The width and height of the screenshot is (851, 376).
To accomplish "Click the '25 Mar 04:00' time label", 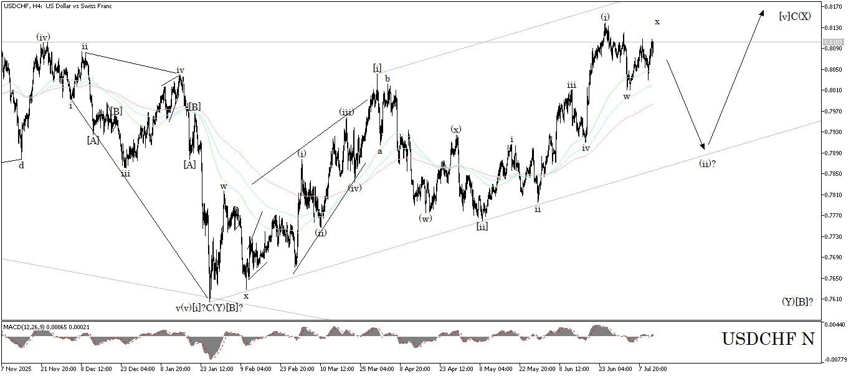I will pyautogui.click(x=377, y=369).
